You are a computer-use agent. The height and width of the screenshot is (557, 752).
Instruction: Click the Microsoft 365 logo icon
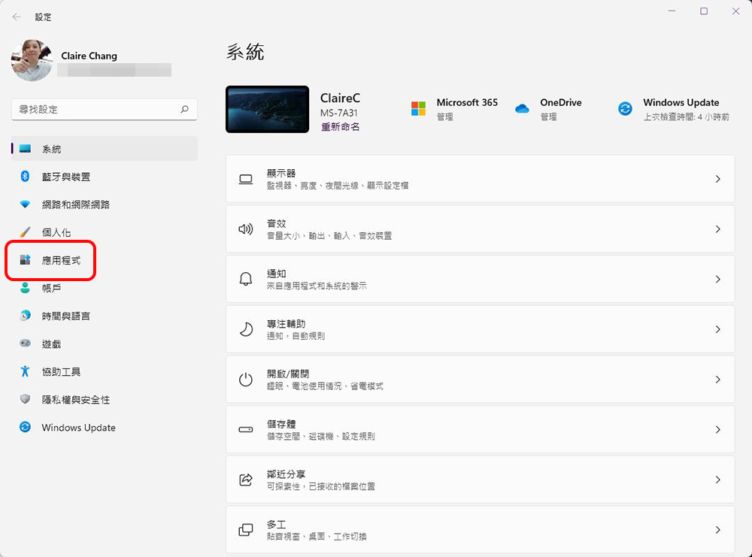418,109
